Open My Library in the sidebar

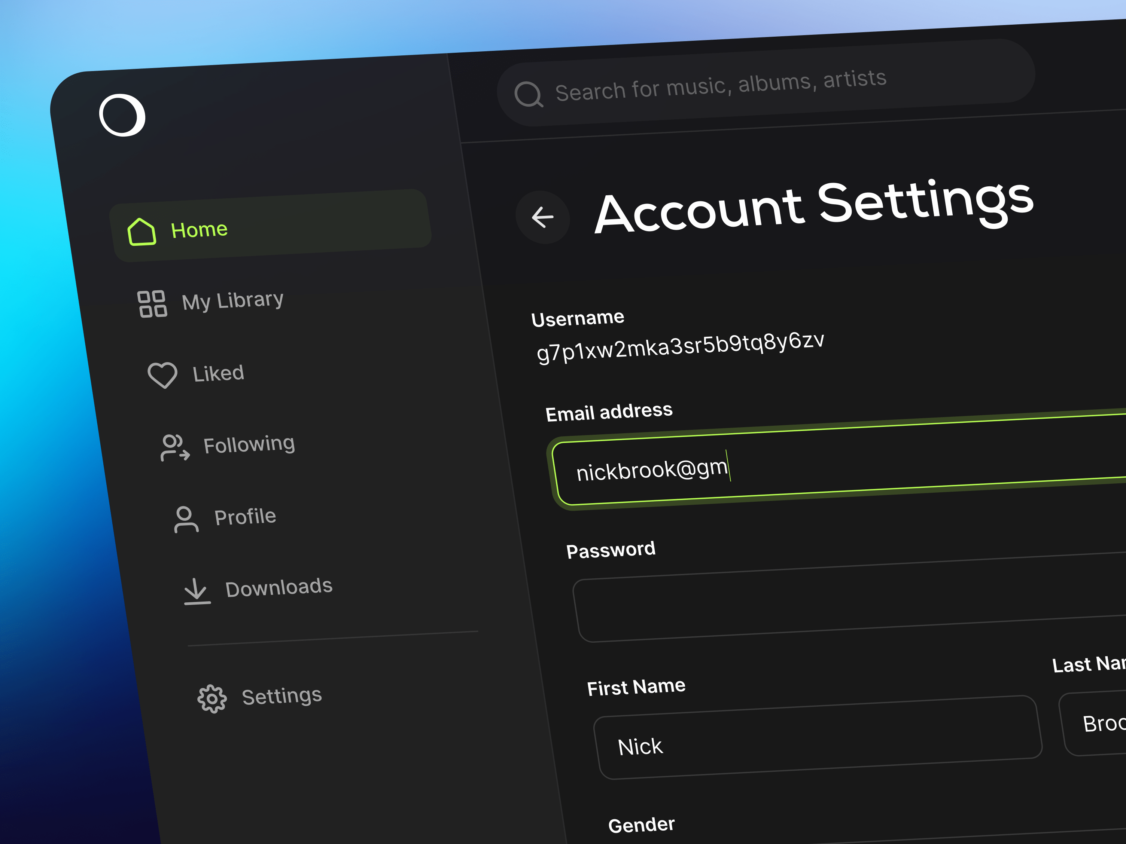click(232, 301)
